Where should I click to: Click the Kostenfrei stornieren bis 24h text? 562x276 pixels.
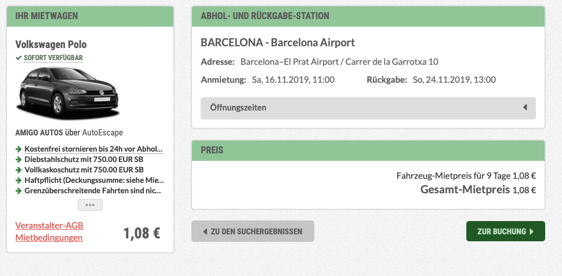tap(94, 149)
